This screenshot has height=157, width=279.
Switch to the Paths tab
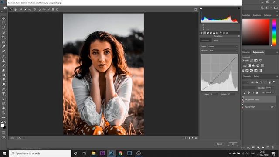point(256,76)
